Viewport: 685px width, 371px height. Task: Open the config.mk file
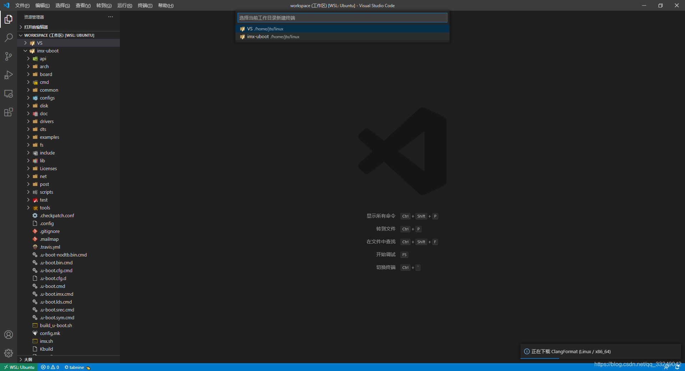pos(68,333)
